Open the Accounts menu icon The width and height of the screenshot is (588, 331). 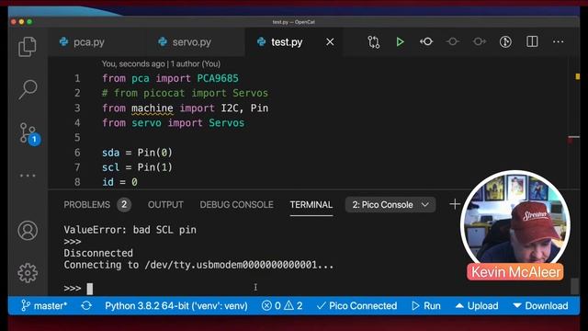pos(28,231)
